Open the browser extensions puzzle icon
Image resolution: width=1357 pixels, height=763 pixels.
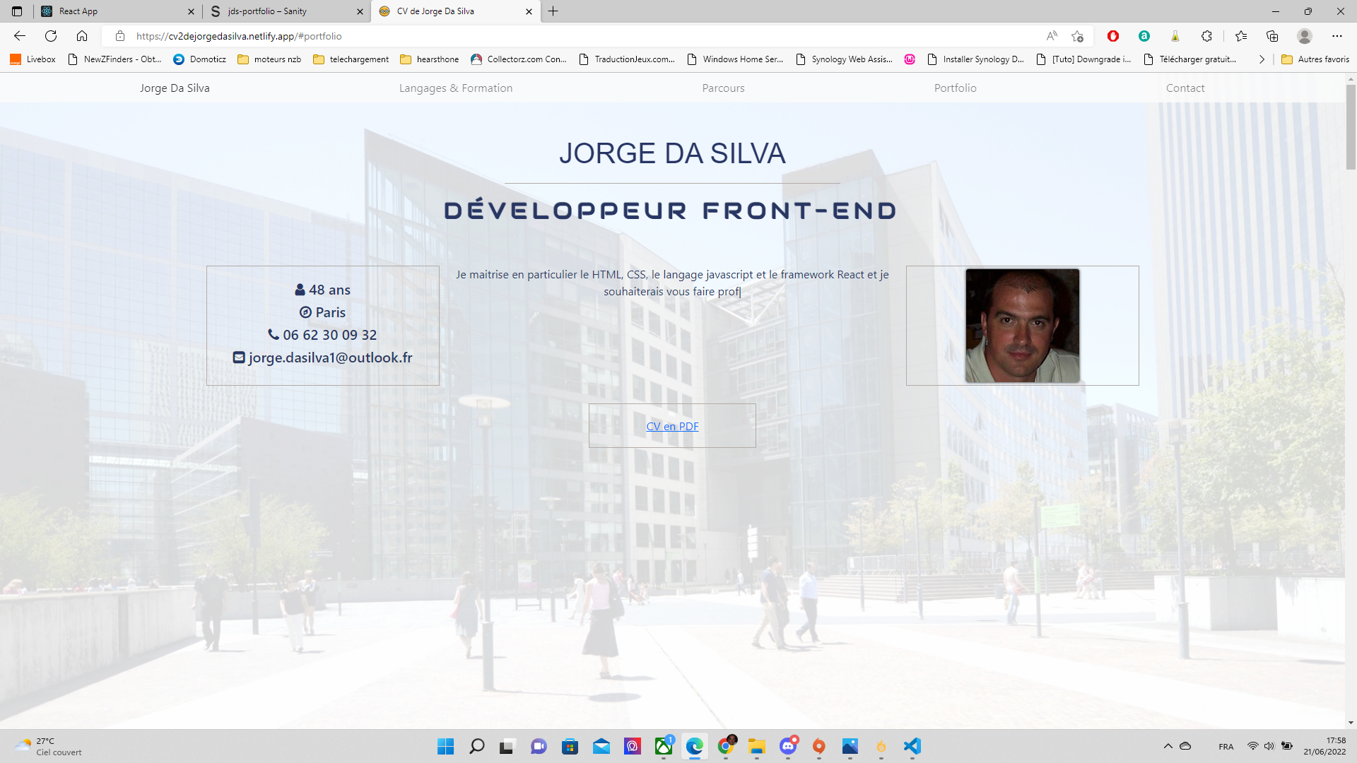coord(1206,36)
